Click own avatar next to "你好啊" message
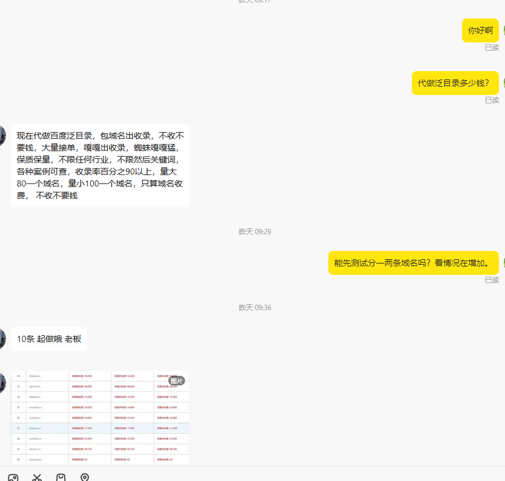Image resolution: width=505 pixels, height=481 pixels. tap(503, 30)
